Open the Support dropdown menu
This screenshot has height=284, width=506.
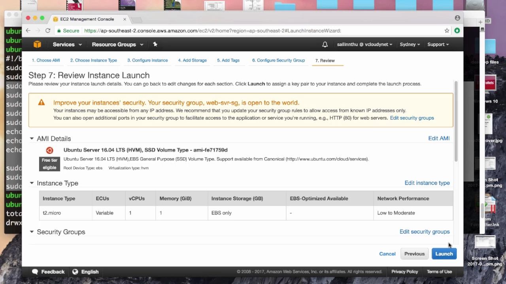pyautogui.click(x=438, y=45)
